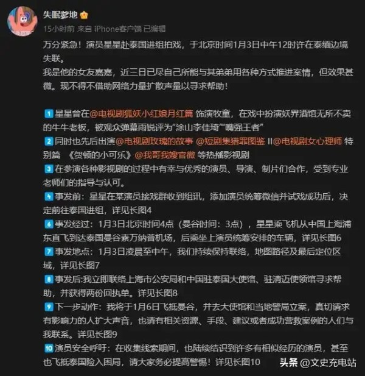Click the blue number 8 emoji before 事发后
The width and height of the screenshot is (365, 376).
49,279
